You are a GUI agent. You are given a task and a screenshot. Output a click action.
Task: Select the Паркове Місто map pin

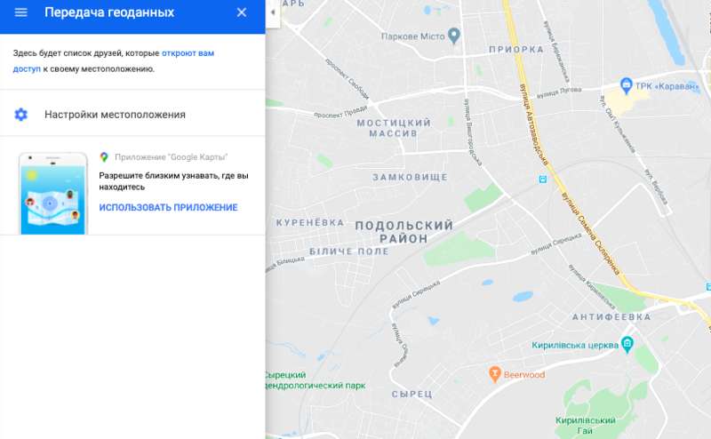(454, 35)
